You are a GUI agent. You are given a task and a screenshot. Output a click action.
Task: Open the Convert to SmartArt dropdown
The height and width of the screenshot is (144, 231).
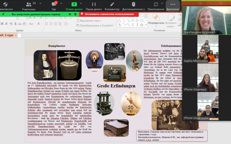pyautogui.click(x=96, y=26)
